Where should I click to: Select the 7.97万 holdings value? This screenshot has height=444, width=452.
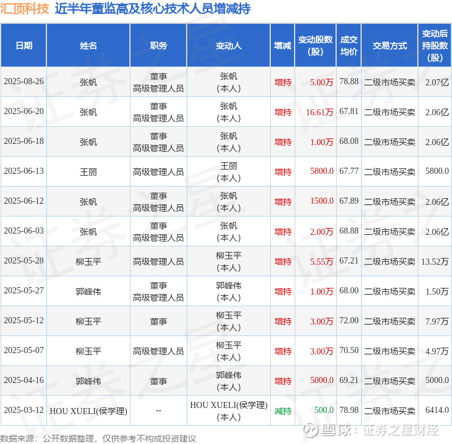pos(437,321)
